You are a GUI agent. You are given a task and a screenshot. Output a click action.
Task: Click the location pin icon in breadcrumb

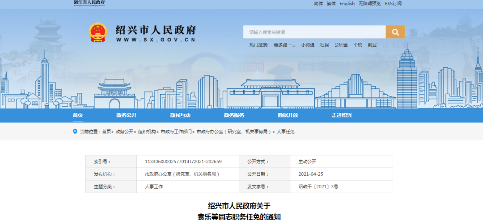point(75,132)
